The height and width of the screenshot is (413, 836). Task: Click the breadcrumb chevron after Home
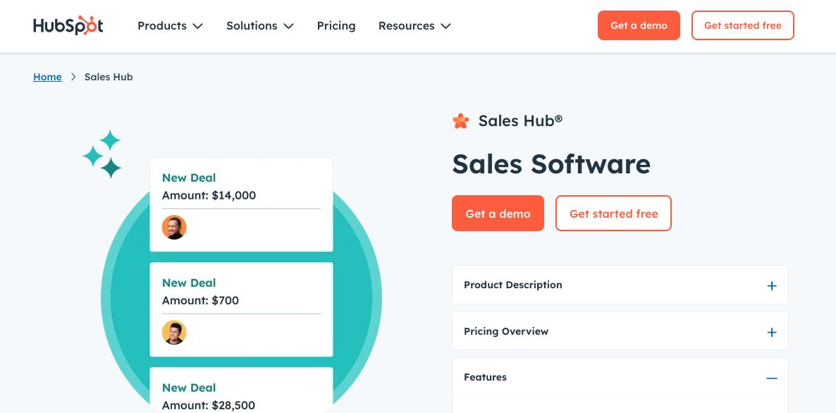click(x=73, y=77)
